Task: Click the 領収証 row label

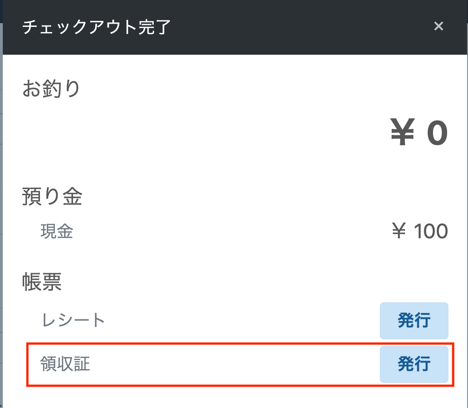Action: point(65,364)
